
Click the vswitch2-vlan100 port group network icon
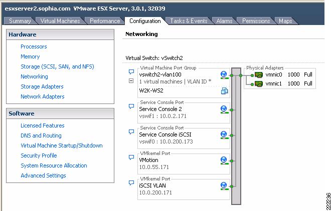[224, 74]
